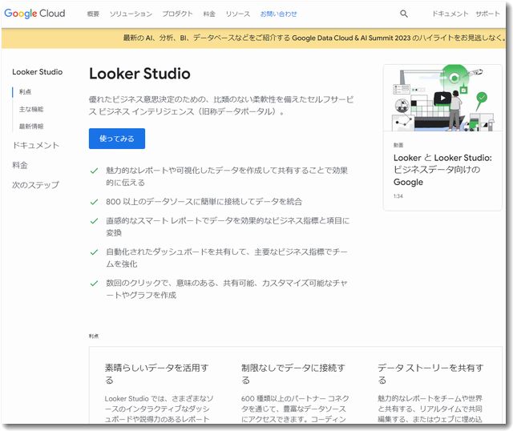Click card heading 制限なしでデータに接続する
The width and height of the screenshot is (513, 431).
293,374
